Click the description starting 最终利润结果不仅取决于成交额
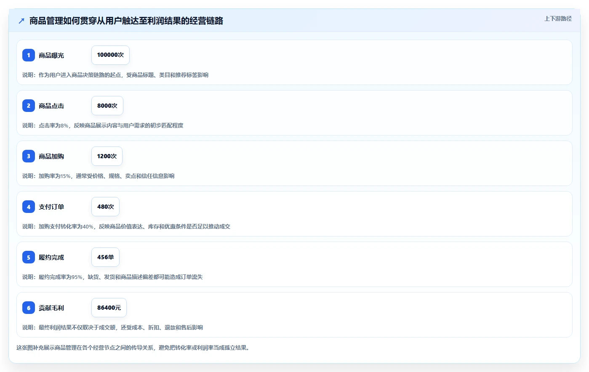 click(x=112, y=327)
